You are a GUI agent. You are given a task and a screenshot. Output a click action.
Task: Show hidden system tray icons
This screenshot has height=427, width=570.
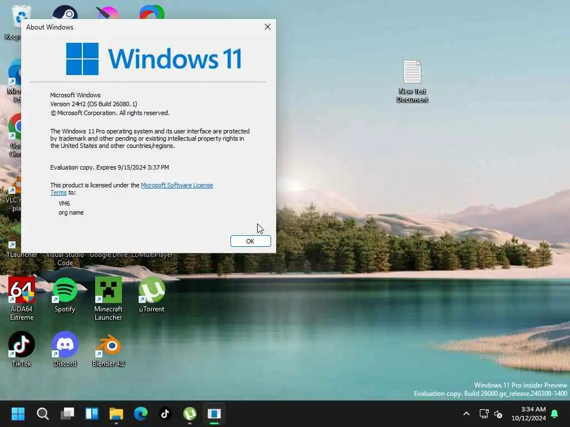(x=466, y=414)
